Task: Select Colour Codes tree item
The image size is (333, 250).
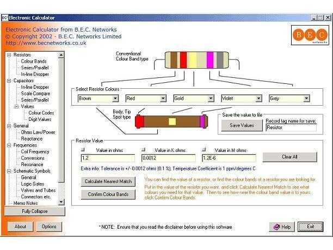Action: (x=41, y=113)
